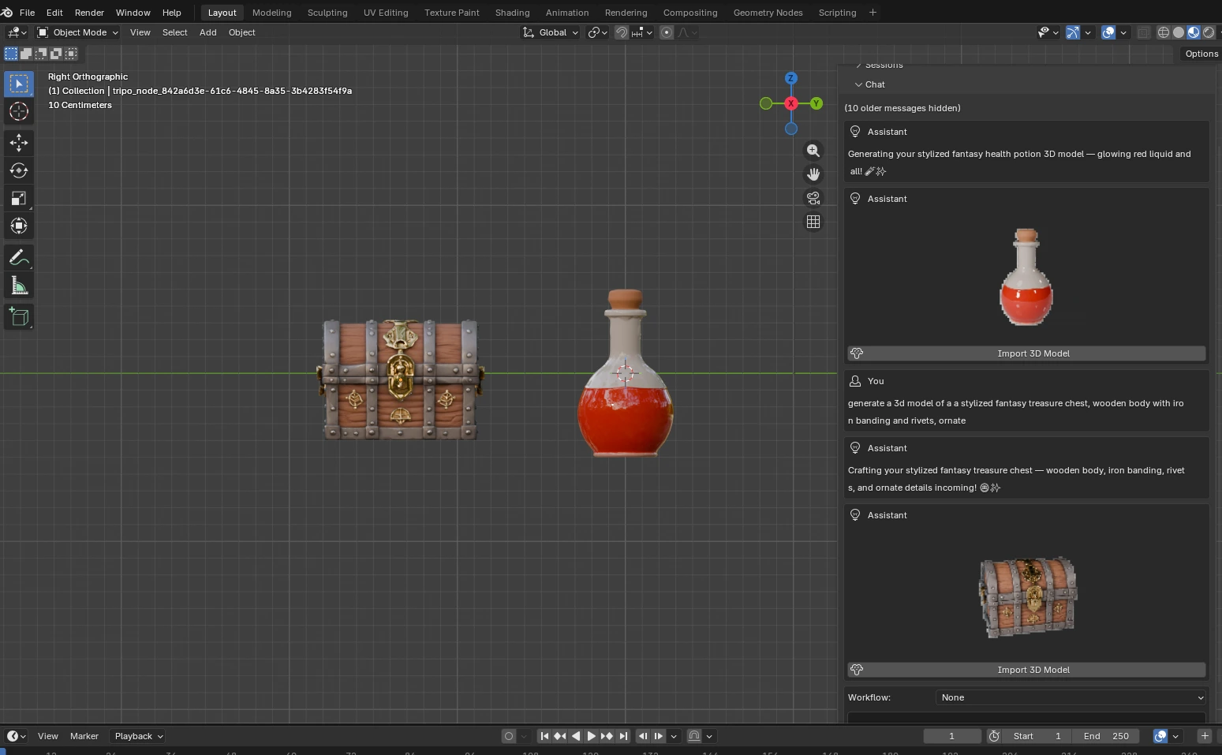Open the Marker menu in timeline
1222x755 pixels.
(84, 736)
